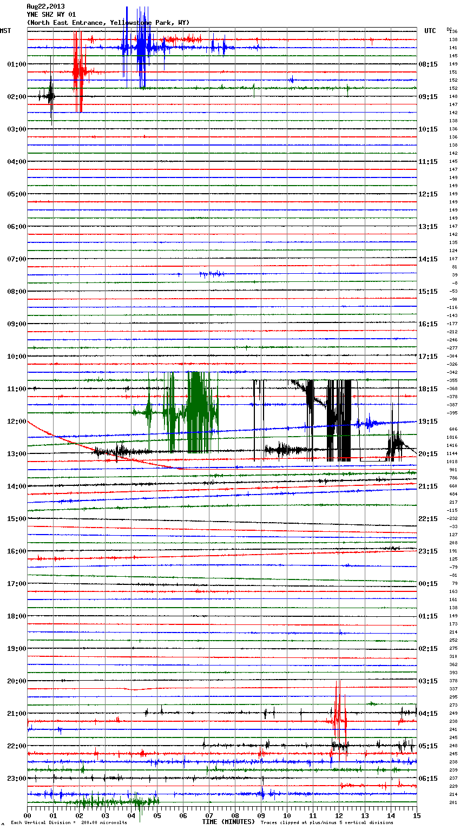Click the MST hour label '22:00'
The width and height of the screenshot is (460, 830).
click(x=17, y=746)
